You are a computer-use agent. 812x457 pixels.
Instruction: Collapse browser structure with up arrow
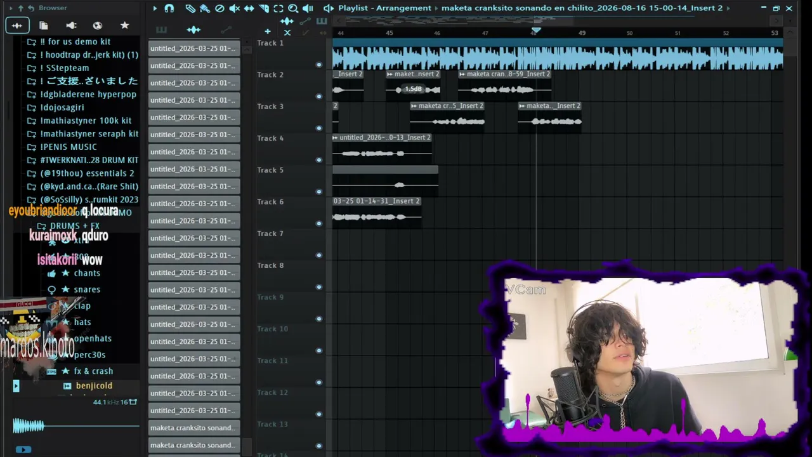pyautogui.click(x=20, y=8)
